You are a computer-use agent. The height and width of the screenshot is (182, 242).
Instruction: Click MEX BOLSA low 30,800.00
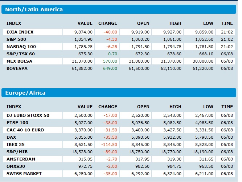203,61
